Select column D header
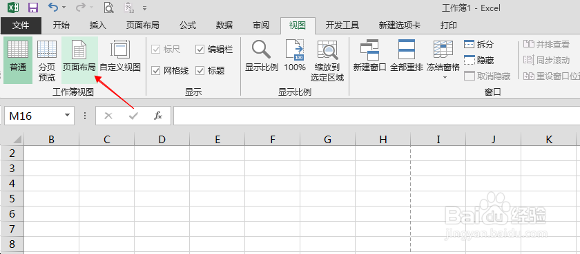The width and height of the screenshot is (580, 254). 162,139
